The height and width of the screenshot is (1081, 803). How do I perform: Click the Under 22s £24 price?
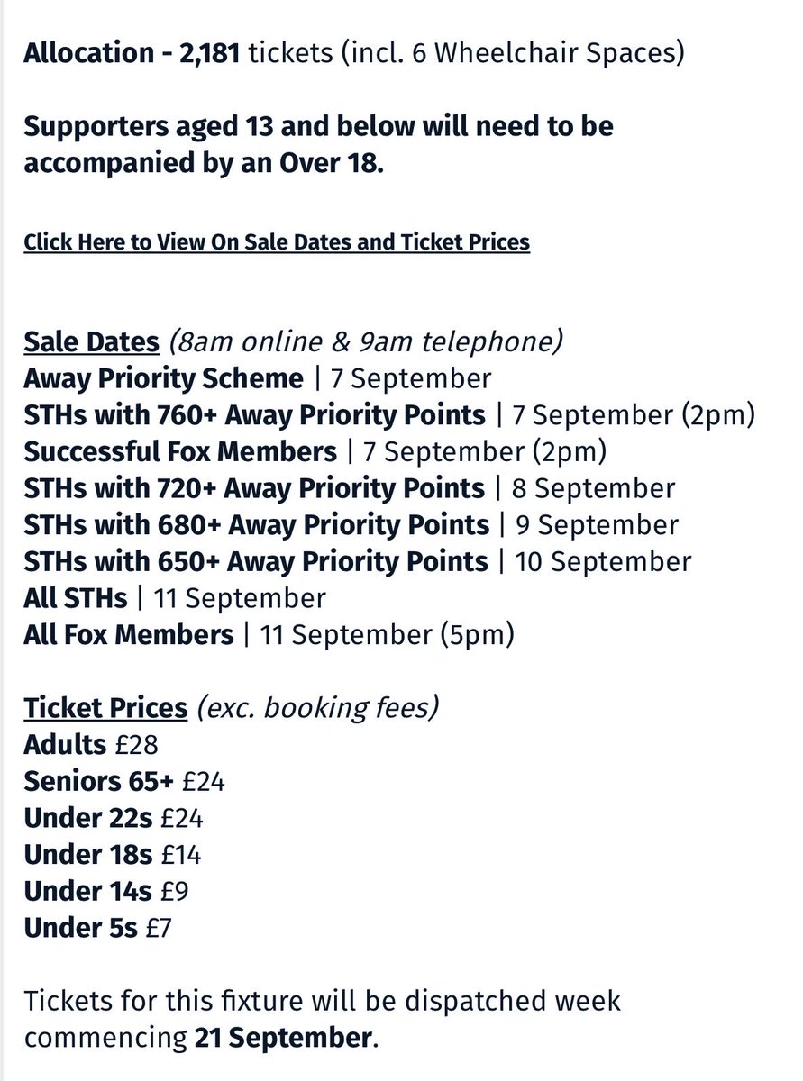[114, 818]
